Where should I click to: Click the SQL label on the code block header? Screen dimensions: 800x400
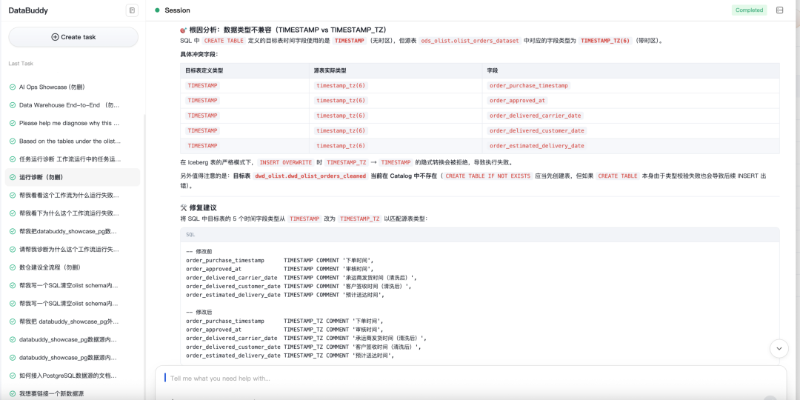coord(190,235)
